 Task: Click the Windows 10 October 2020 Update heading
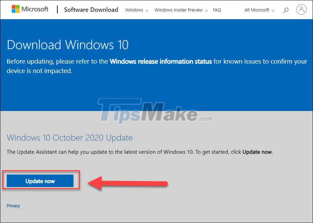tap(70, 138)
